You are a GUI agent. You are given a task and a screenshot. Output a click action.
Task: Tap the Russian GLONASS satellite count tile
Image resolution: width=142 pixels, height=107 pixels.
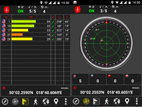point(98,79)
